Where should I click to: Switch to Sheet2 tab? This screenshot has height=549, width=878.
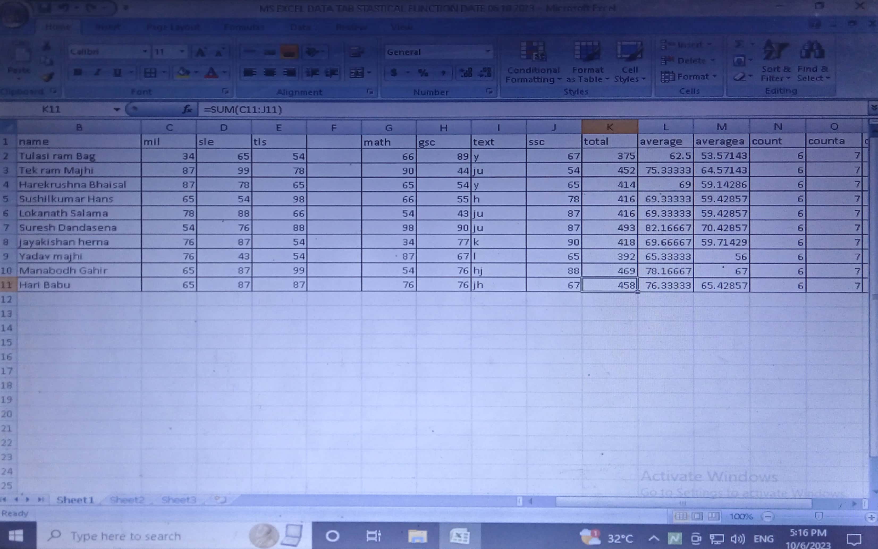pos(127,500)
